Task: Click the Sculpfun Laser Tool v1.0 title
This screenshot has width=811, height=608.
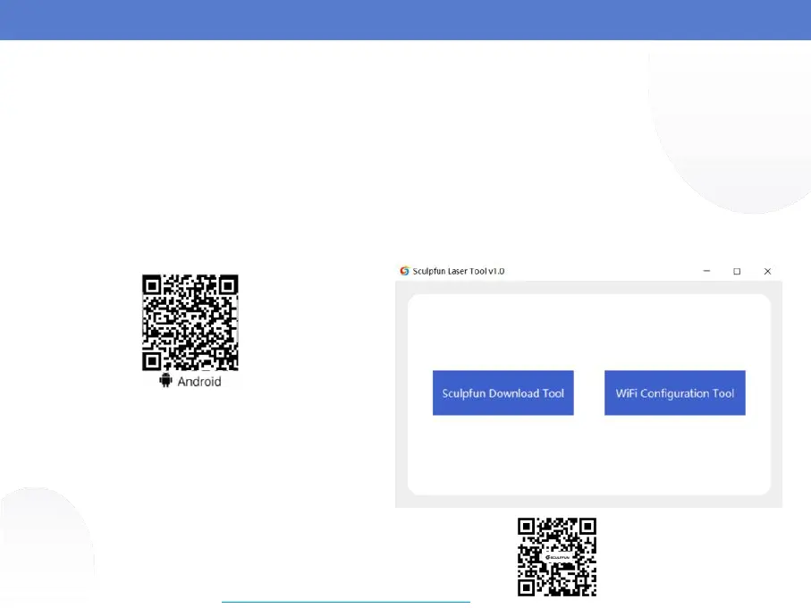Action: coord(459,271)
